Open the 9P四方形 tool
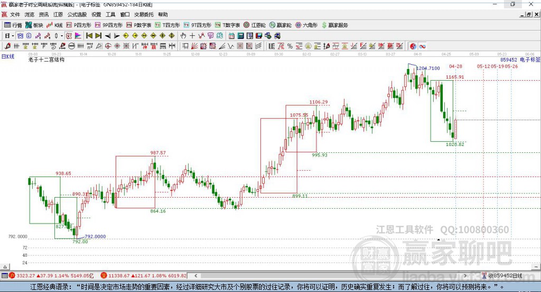This screenshot has width=541, height=292. (109, 25)
